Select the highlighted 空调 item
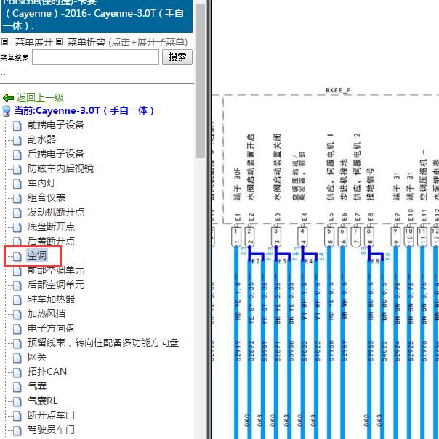The width and height of the screenshot is (439, 439). coord(37,255)
